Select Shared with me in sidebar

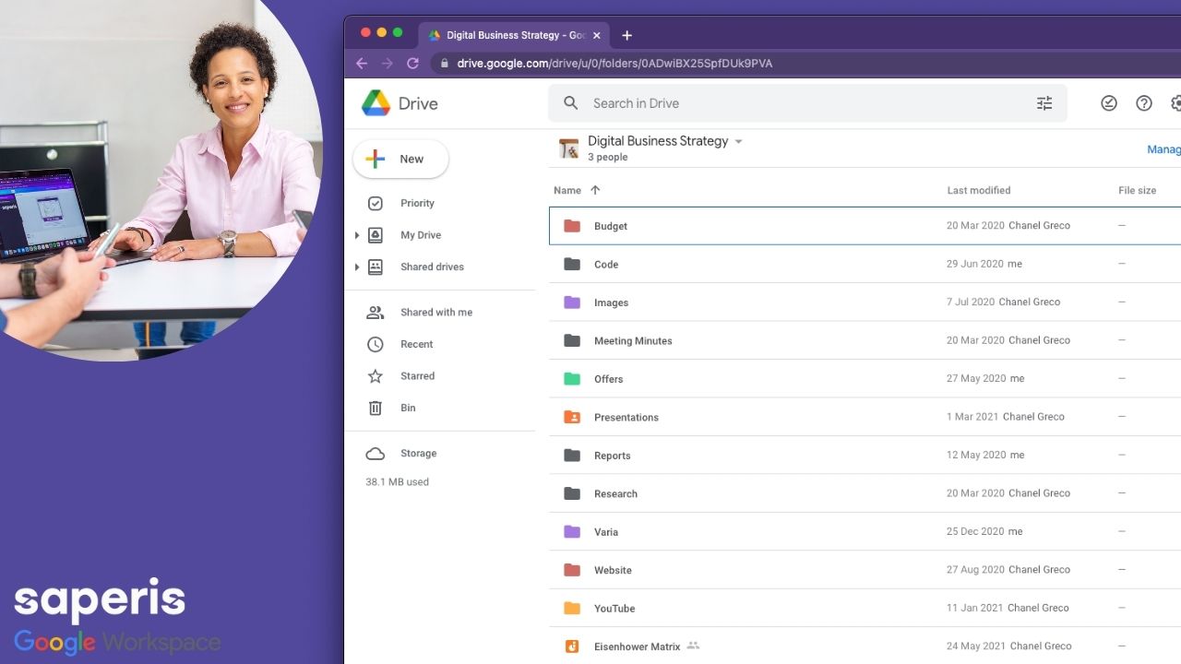pyautogui.click(x=436, y=313)
